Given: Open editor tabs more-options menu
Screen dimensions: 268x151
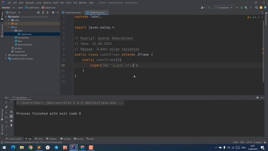Looking at the screenshot, I should click(x=262, y=13).
